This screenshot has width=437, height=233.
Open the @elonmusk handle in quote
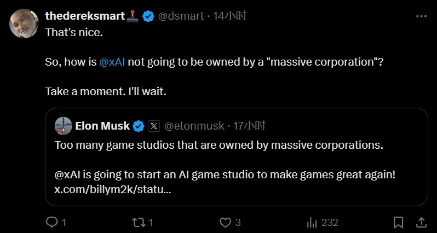click(x=194, y=126)
